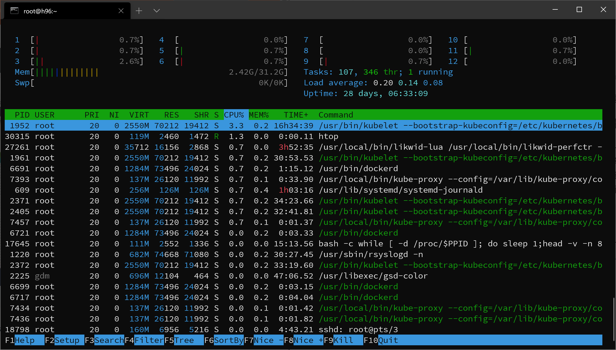Toggle F5 Tree view

pyautogui.click(x=184, y=340)
